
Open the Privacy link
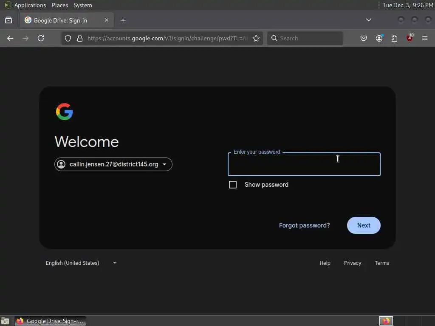point(353,263)
